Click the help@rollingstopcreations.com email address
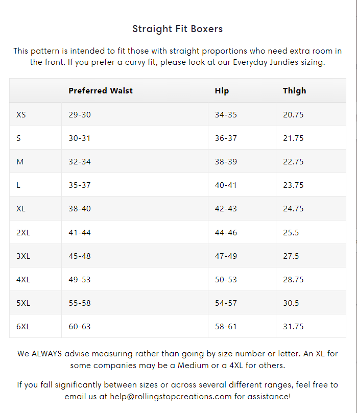The width and height of the screenshot is (357, 413). tap(171, 396)
